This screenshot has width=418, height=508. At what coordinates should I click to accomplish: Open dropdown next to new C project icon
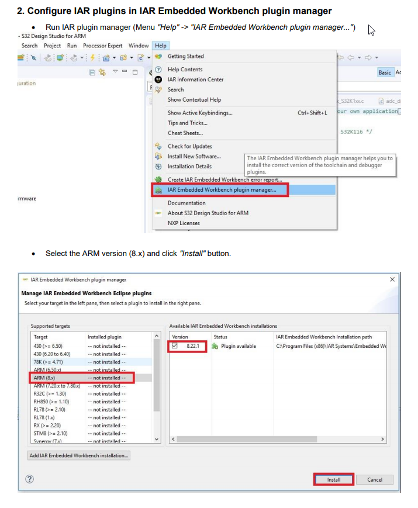(114, 58)
